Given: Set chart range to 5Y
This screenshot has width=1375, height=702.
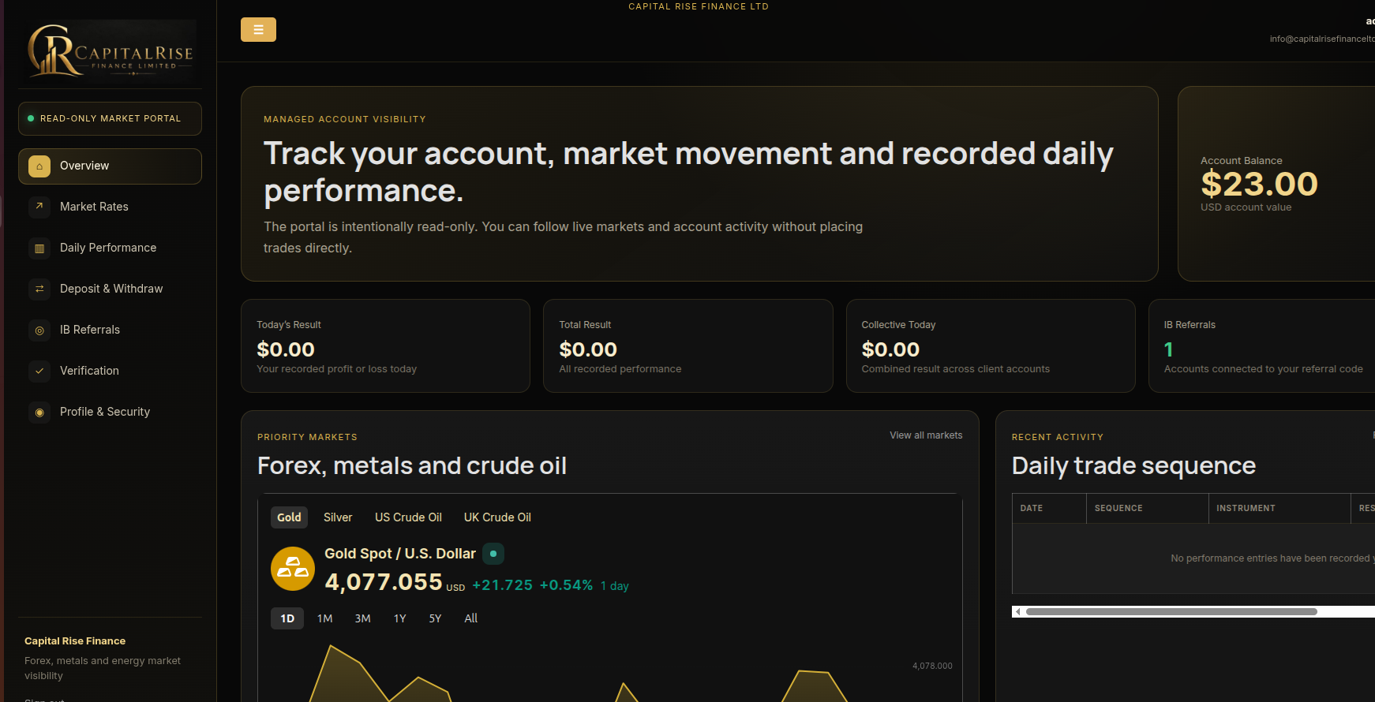Looking at the screenshot, I should pyautogui.click(x=435, y=618).
